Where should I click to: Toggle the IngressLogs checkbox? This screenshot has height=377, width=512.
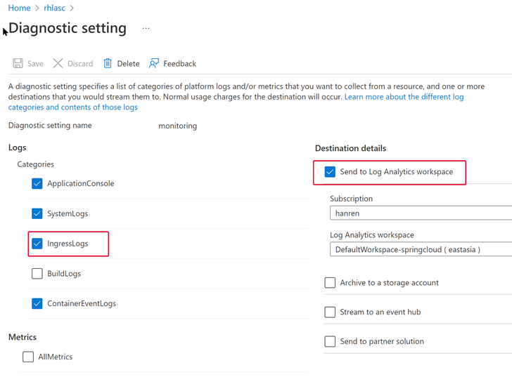pos(37,244)
